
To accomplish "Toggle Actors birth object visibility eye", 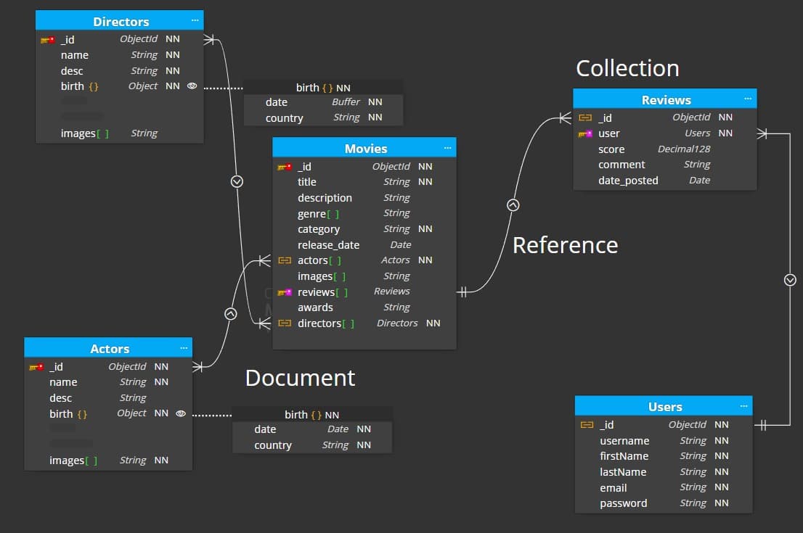I will coord(181,413).
